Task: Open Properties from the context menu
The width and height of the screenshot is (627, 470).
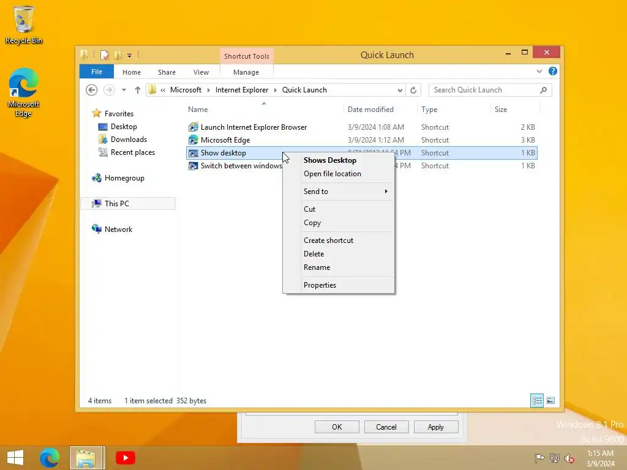Action: (x=338, y=285)
